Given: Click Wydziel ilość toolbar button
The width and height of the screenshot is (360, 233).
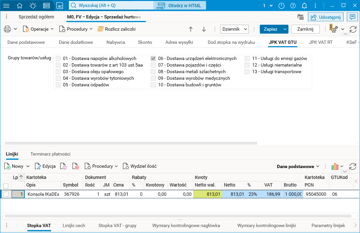Looking at the screenshot, I should [140, 166].
